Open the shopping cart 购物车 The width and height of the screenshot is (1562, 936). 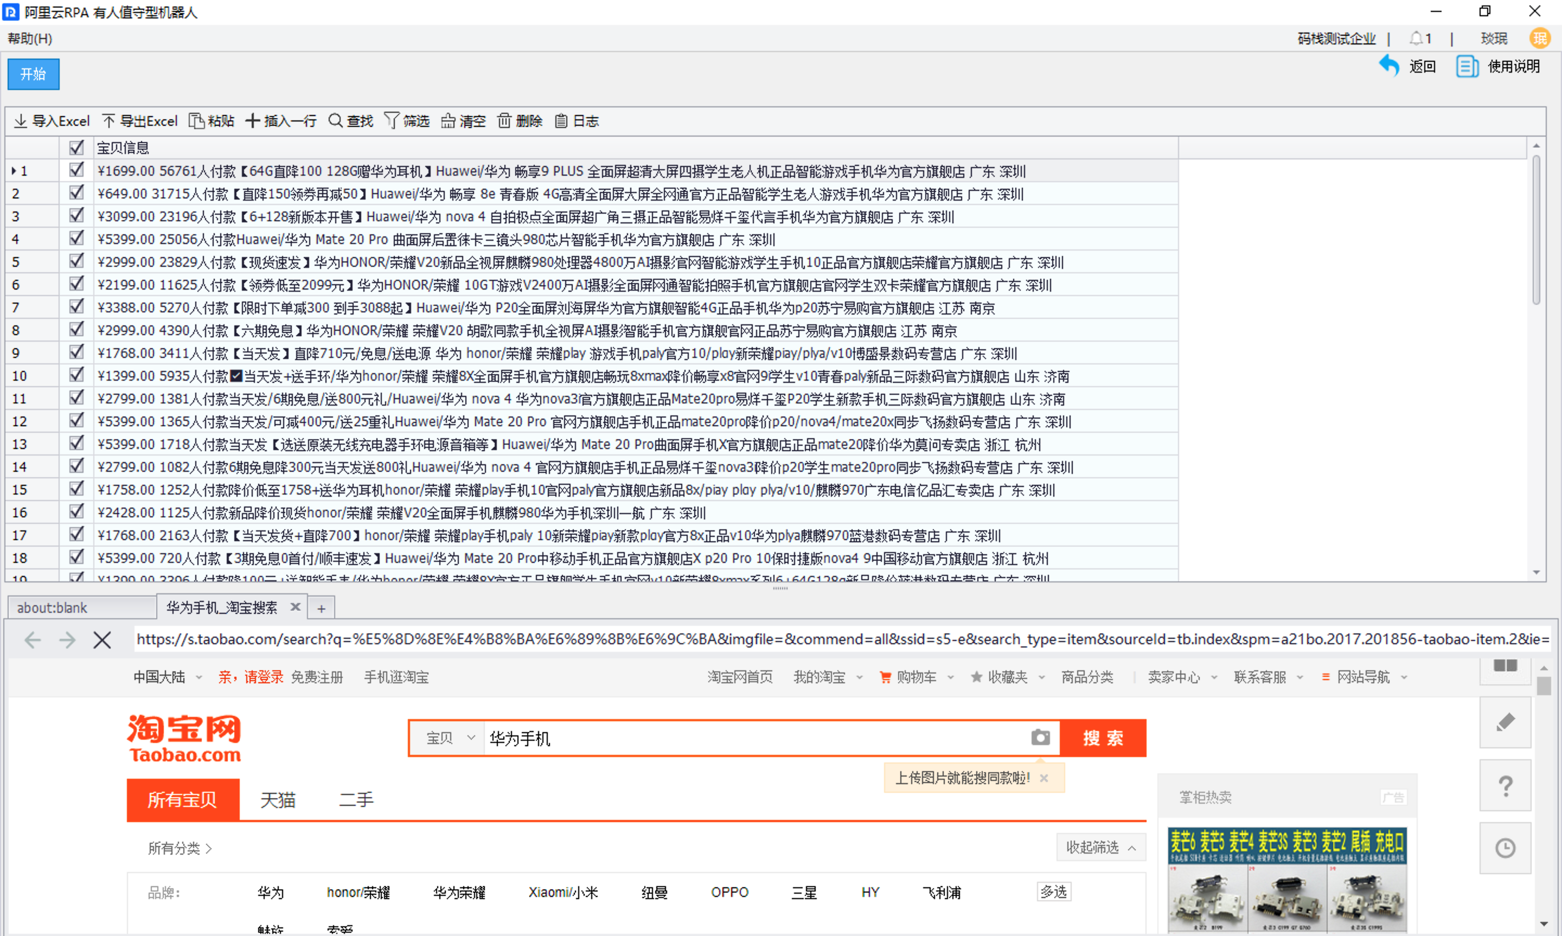click(x=916, y=677)
